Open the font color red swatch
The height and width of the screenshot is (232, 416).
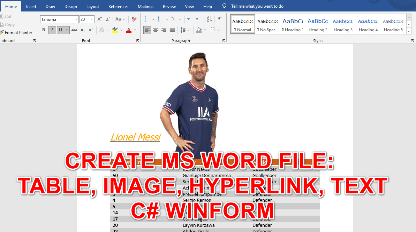tap(129, 30)
